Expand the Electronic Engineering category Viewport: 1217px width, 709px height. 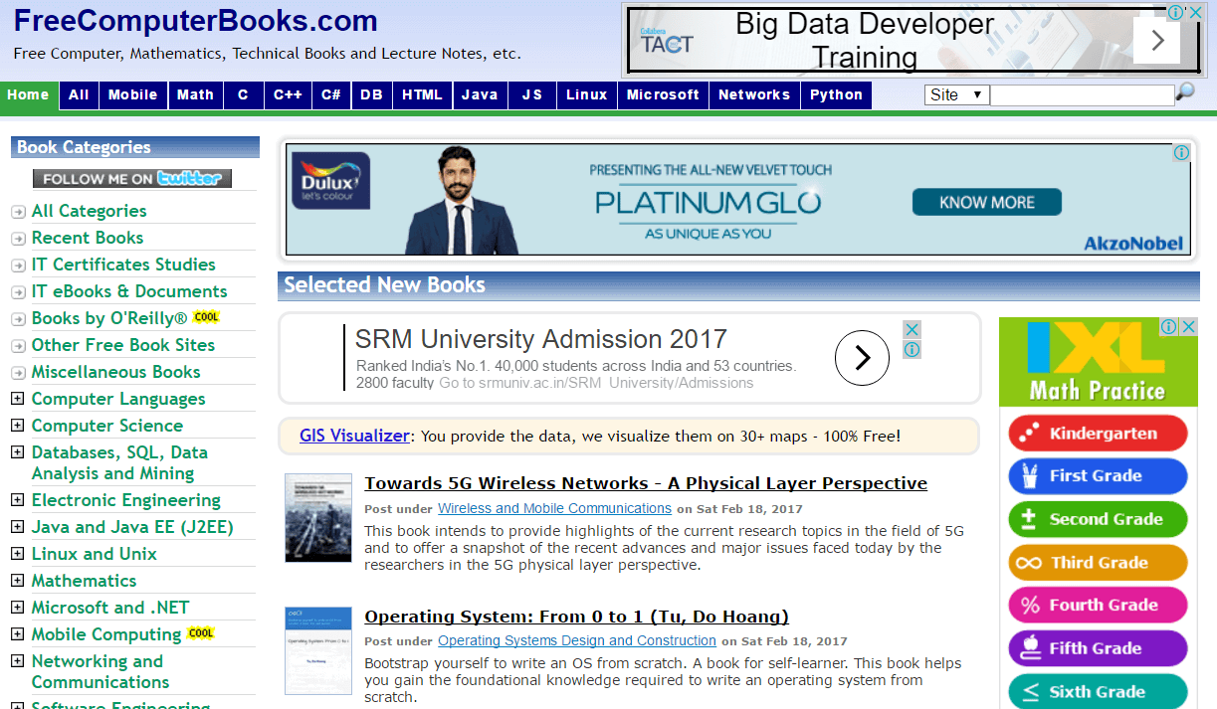[17, 500]
